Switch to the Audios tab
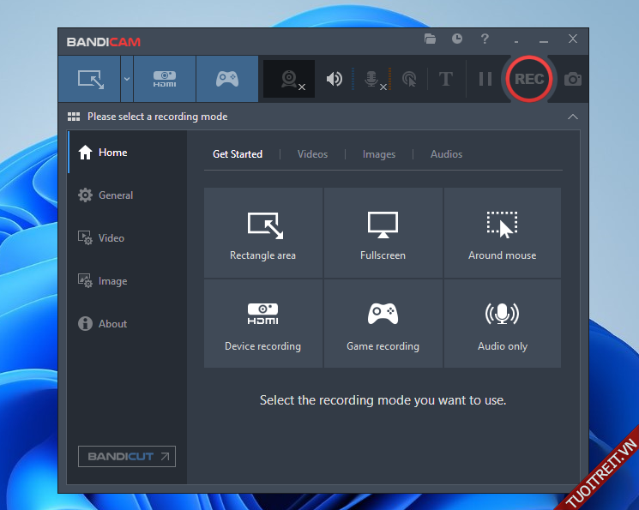 (x=446, y=154)
